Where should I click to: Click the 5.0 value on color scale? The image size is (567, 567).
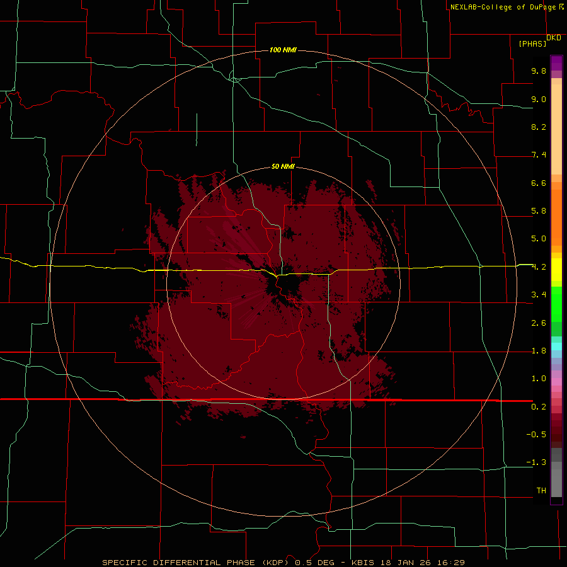coord(539,239)
